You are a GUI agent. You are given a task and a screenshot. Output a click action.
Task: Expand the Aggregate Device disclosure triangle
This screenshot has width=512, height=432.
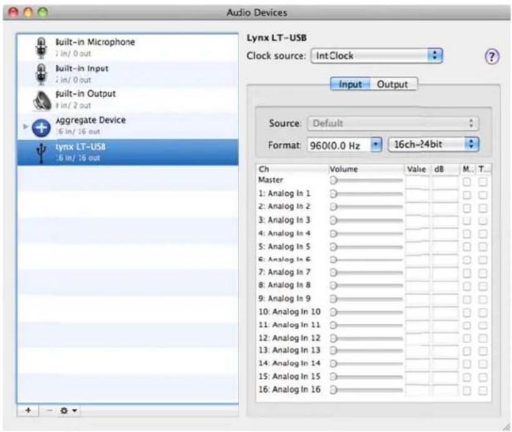(x=26, y=126)
